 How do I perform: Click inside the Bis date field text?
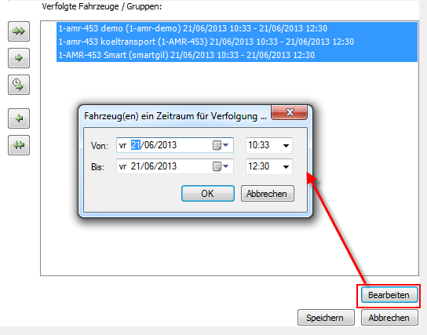[x=154, y=166]
